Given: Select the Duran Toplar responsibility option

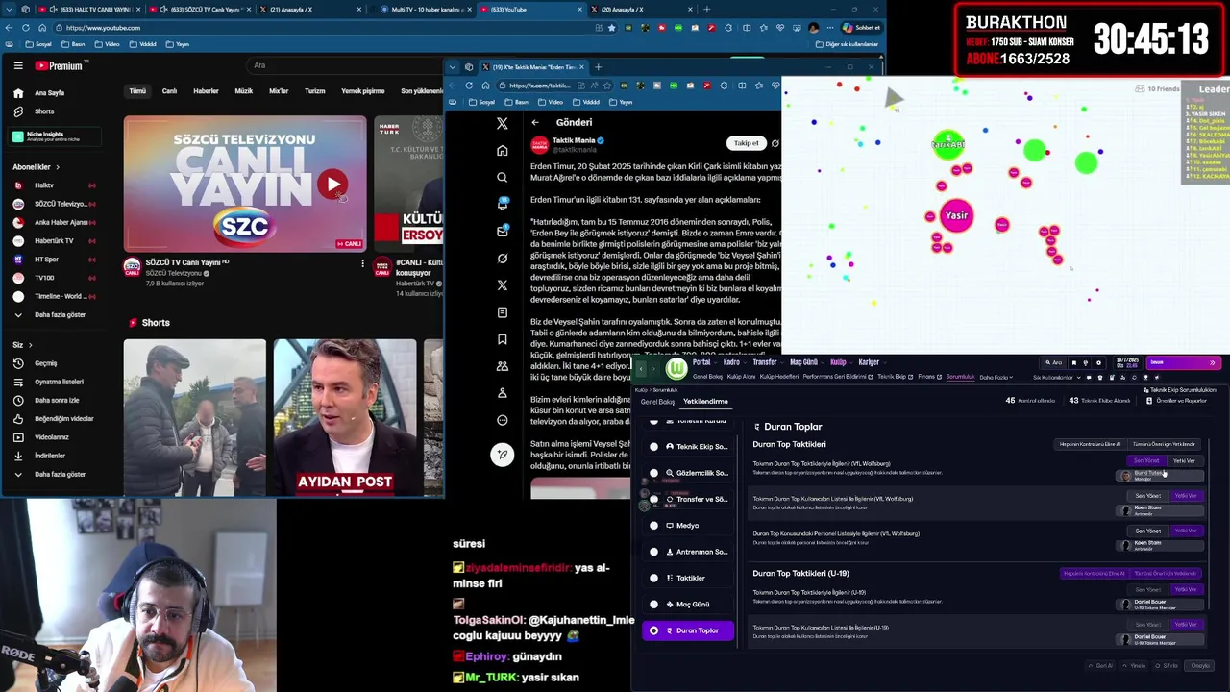Looking at the screenshot, I should [x=687, y=630].
